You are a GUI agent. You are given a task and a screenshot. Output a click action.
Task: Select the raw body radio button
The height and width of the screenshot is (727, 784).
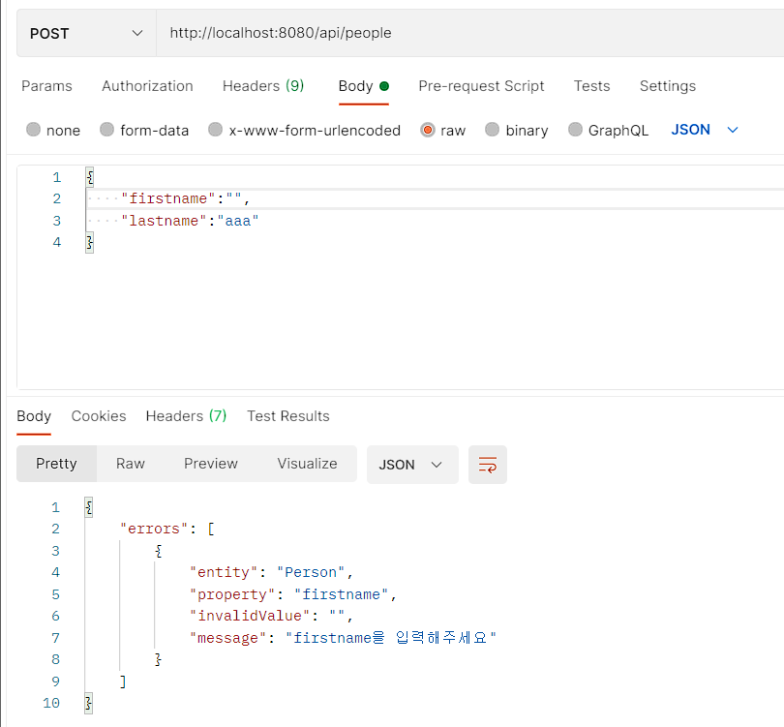pyautogui.click(x=428, y=130)
